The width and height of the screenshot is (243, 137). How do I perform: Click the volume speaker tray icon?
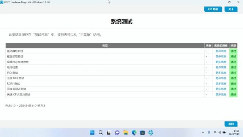[219, 132]
